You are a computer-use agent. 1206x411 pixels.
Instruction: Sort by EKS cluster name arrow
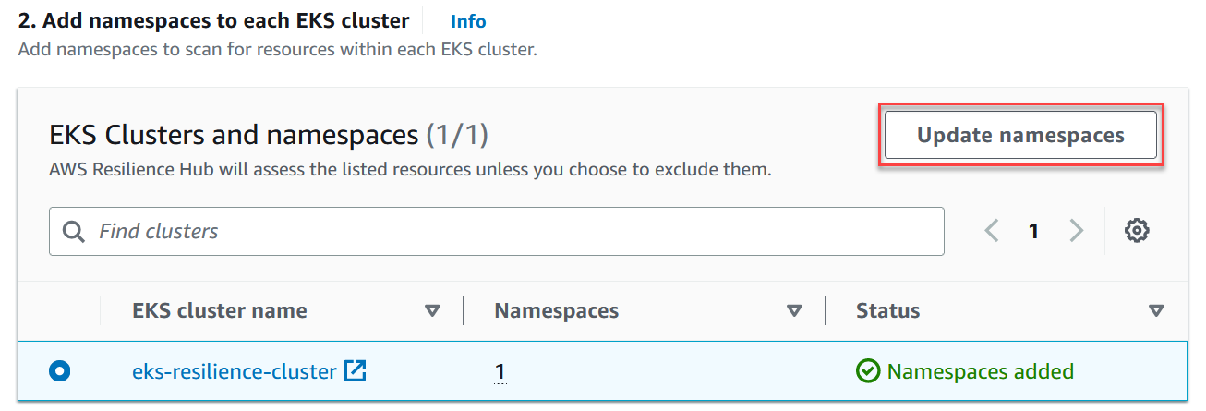click(x=432, y=311)
